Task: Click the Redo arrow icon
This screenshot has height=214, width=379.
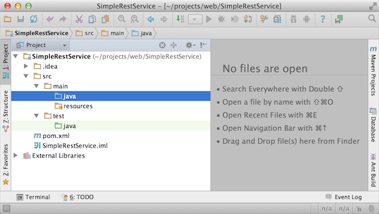Action: pos(63,19)
